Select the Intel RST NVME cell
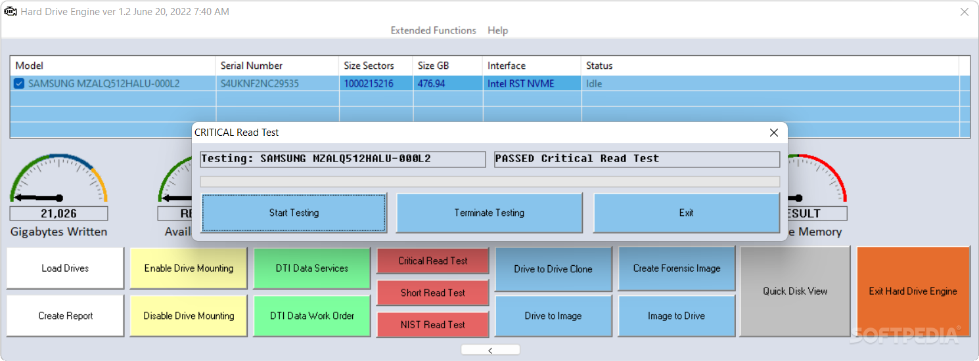Screen dimensions: 979x361 click(x=532, y=83)
